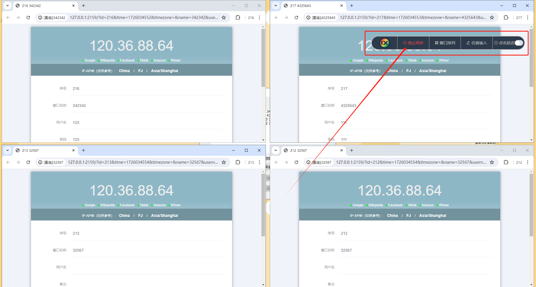Viewport: 536px width, 287px height.
Task: Expand tab search dropdown in window 212
Action: pyautogui.click(x=276, y=150)
